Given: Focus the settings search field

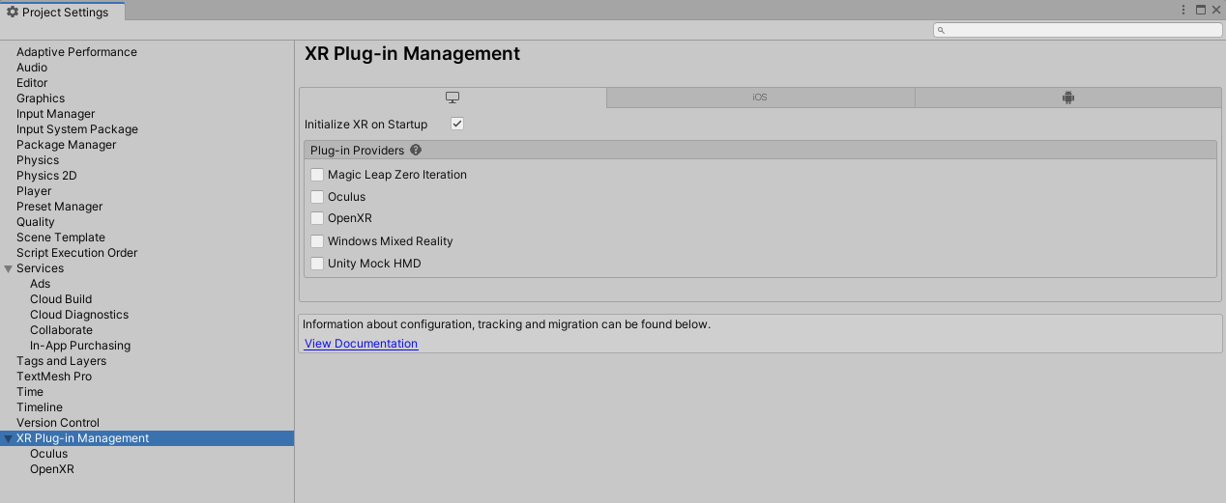Looking at the screenshot, I should tap(1077, 30).
